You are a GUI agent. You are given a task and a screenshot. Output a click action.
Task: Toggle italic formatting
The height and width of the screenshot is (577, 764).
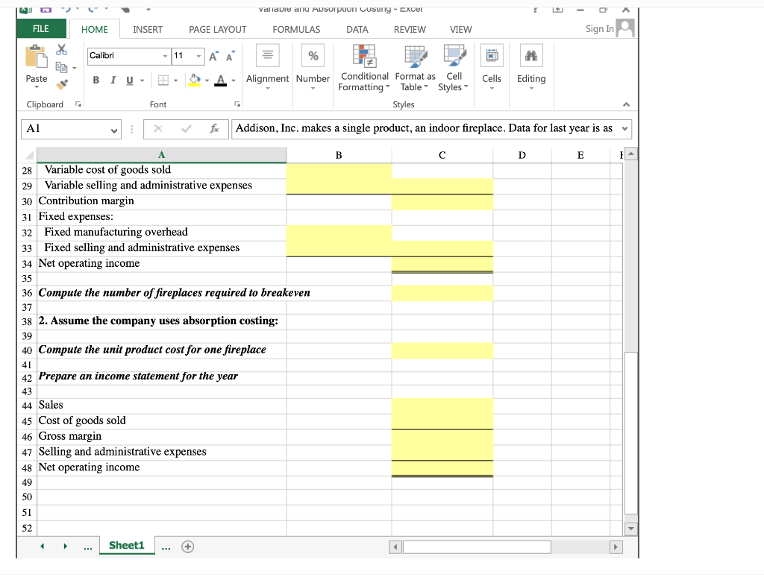tap(112, 78)
